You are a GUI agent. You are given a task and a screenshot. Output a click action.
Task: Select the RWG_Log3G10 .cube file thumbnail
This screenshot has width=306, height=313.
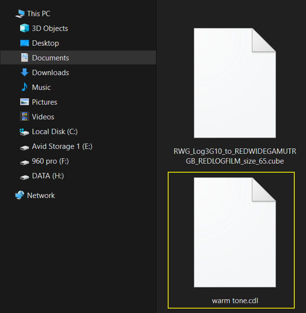pyautogui.click(x=235, y=83)
